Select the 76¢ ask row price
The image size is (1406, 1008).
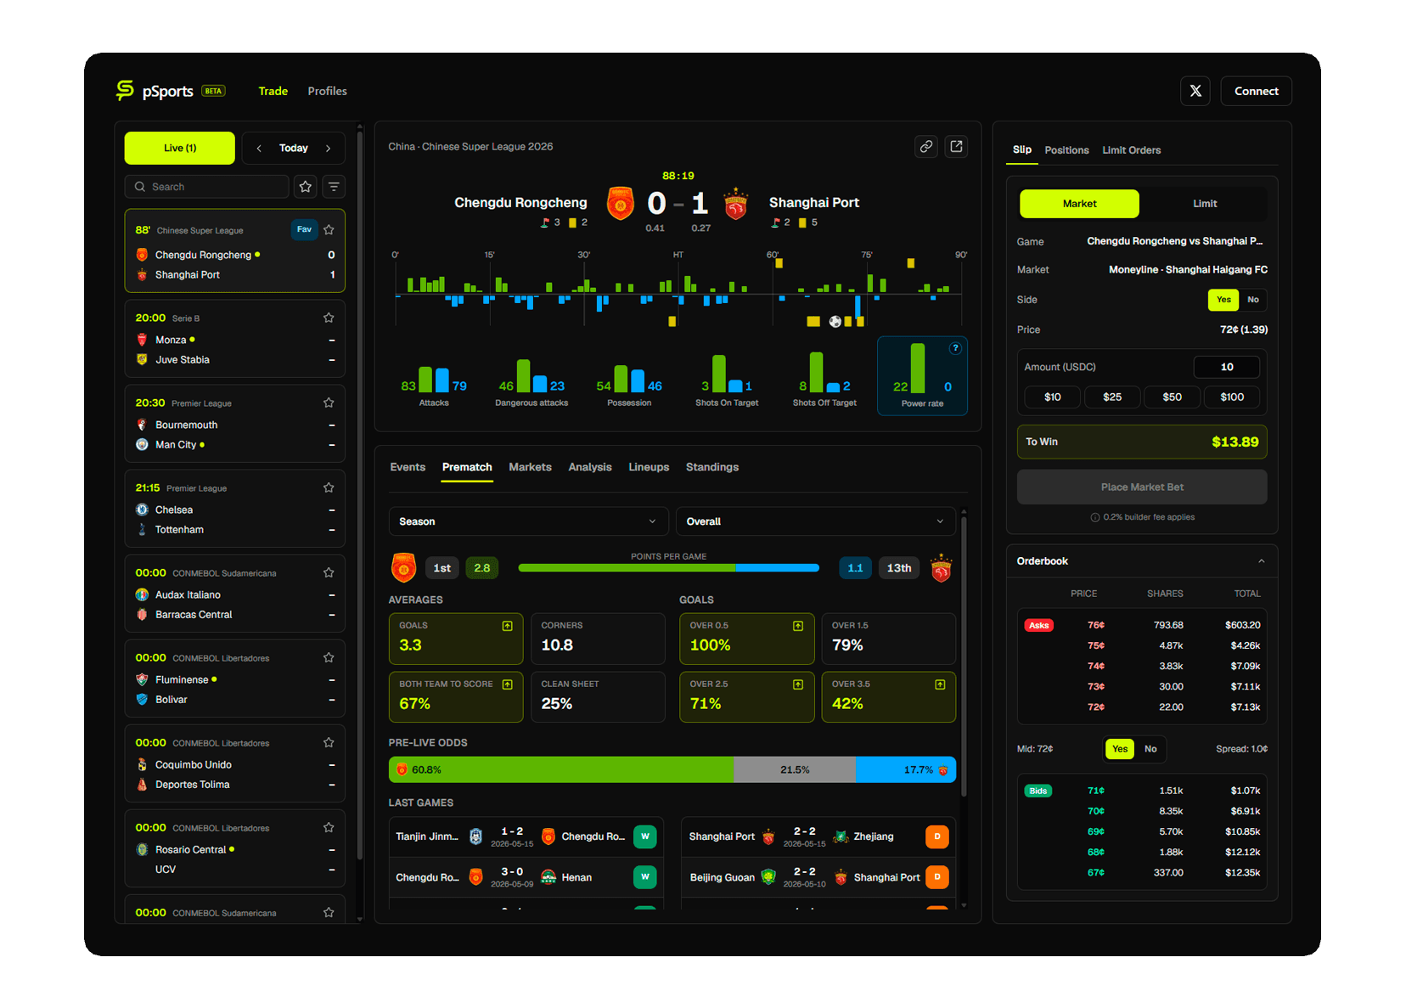point(1095,625)
